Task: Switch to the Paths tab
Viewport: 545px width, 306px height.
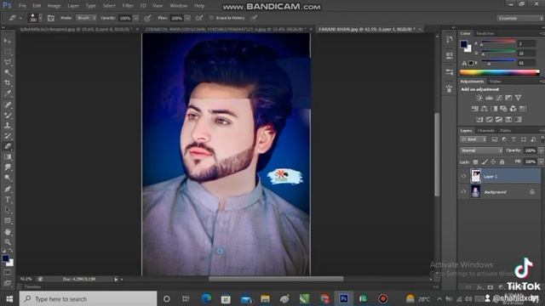Action: coord(506,131)
